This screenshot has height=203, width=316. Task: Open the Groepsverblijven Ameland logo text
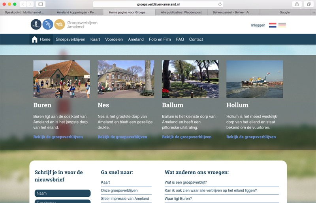coord(82,25)
